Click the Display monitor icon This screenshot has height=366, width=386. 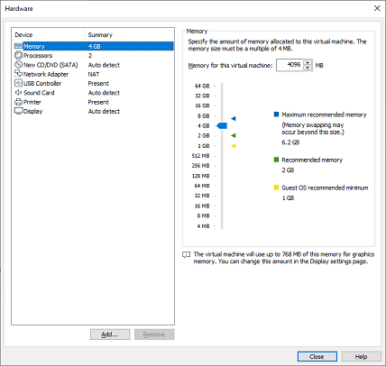[x=18, y=111]
